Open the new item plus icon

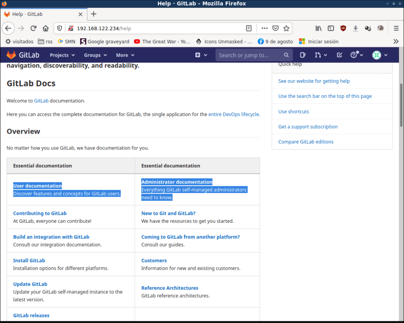(198, 55)
